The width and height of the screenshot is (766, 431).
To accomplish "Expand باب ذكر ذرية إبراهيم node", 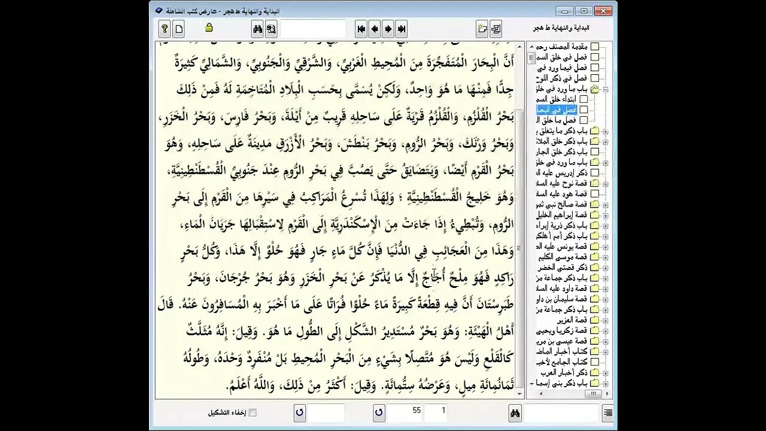I will (605, 225).
